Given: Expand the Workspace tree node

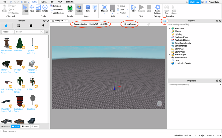Looking at the screenshot, I should tap(170, 28).
